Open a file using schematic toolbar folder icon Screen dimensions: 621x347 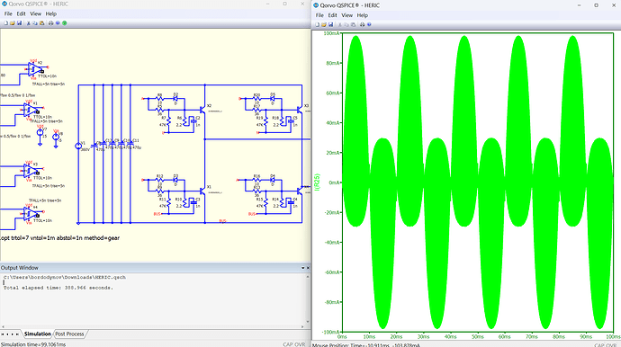pos(13,23)
